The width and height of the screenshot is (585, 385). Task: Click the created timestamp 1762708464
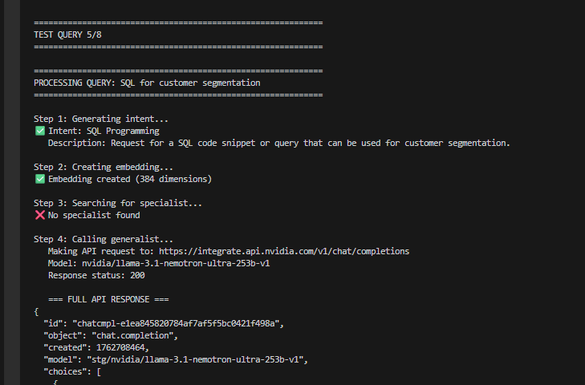coord(120,347)
